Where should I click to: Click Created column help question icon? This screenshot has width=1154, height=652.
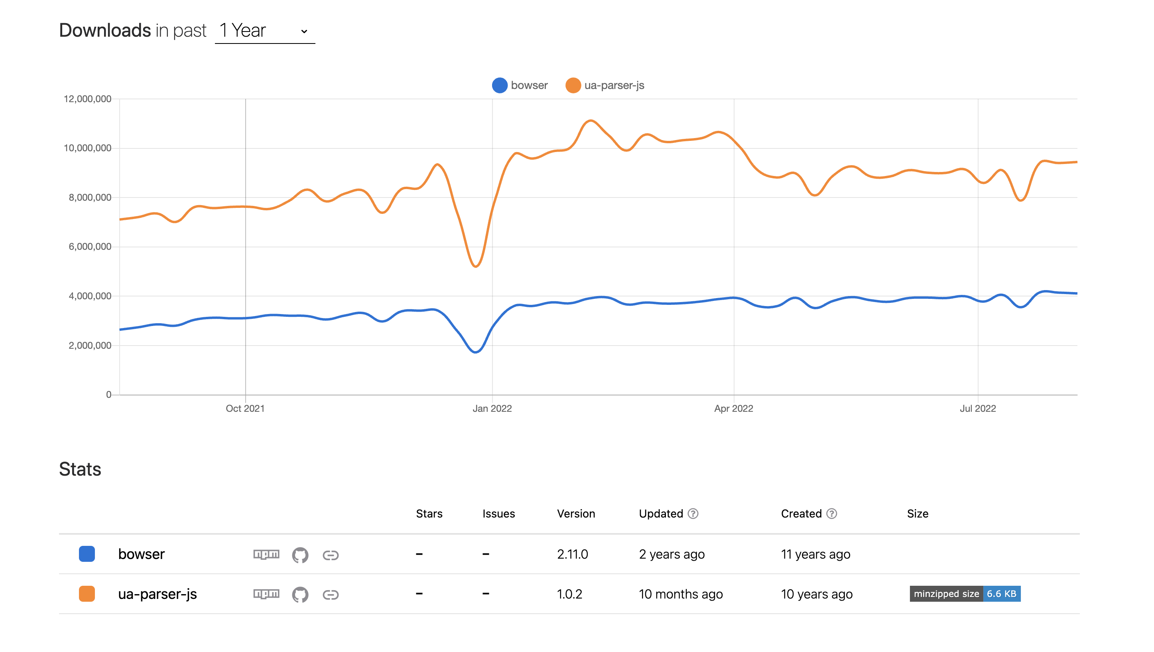(x=831, y=514)
